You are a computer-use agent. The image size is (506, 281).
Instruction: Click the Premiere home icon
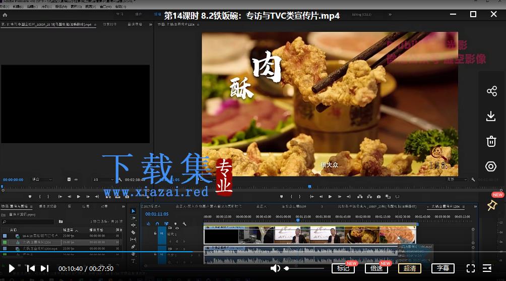point(5,15)
